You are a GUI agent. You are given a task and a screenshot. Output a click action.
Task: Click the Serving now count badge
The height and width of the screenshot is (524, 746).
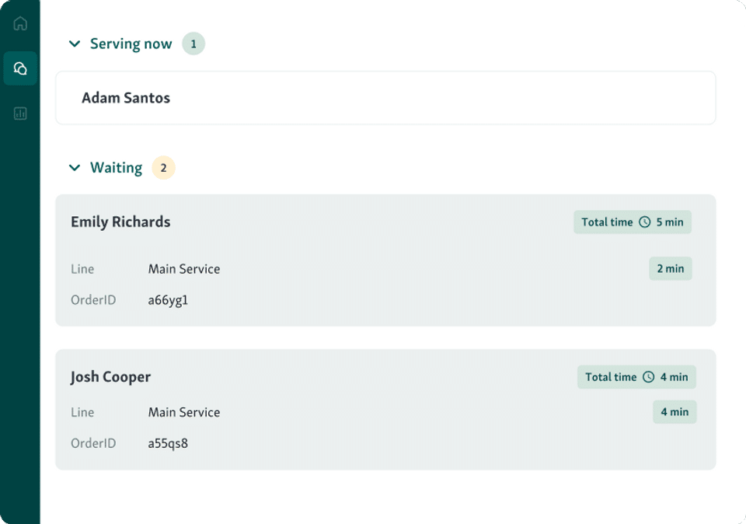coord(193,44)
